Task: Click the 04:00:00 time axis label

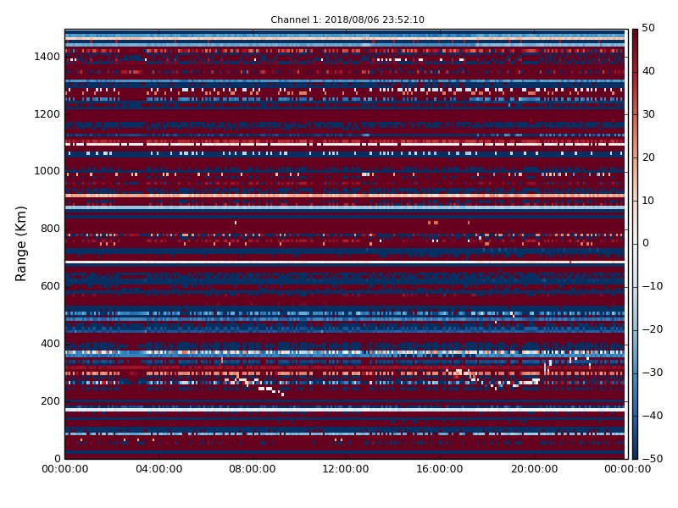Action: (x=158, y=469)
